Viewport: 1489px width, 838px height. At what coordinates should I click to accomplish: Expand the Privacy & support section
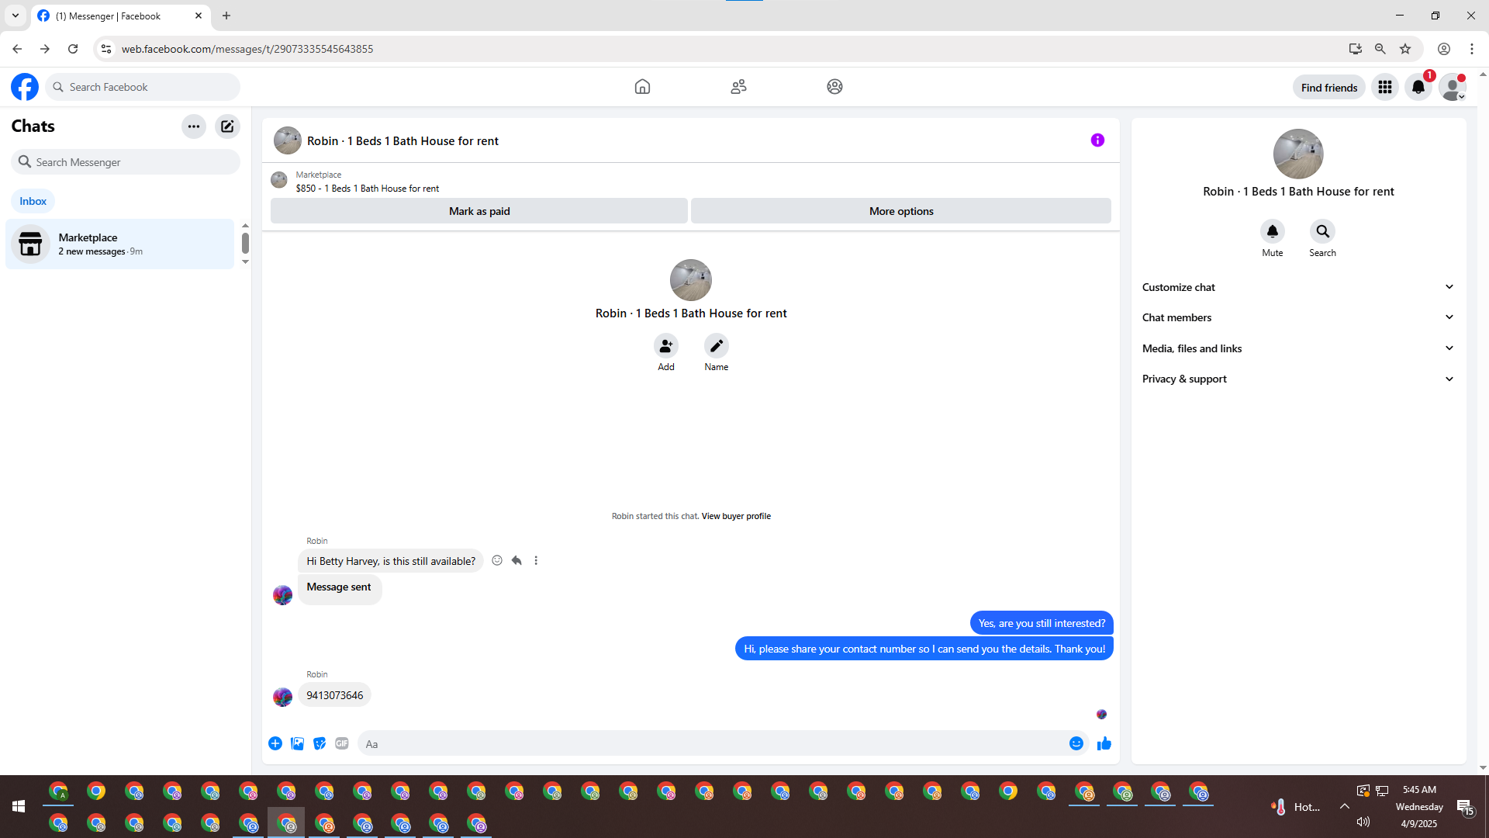[1298, 379]
